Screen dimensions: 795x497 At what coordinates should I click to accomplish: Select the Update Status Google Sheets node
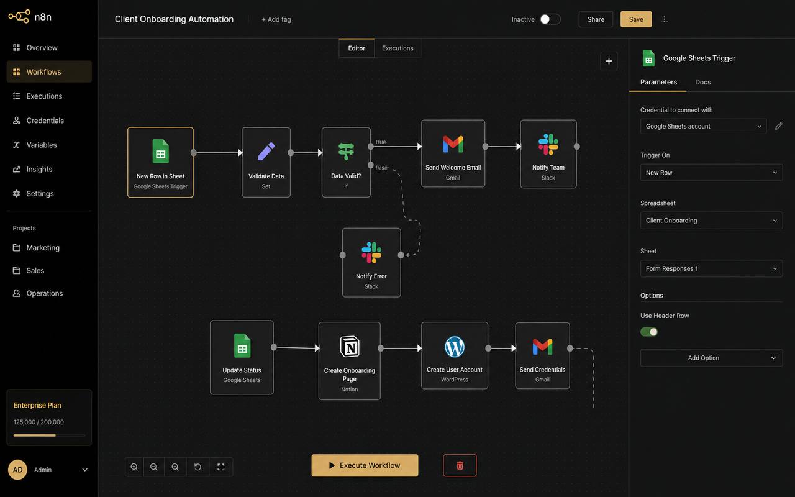pos(242,357)
